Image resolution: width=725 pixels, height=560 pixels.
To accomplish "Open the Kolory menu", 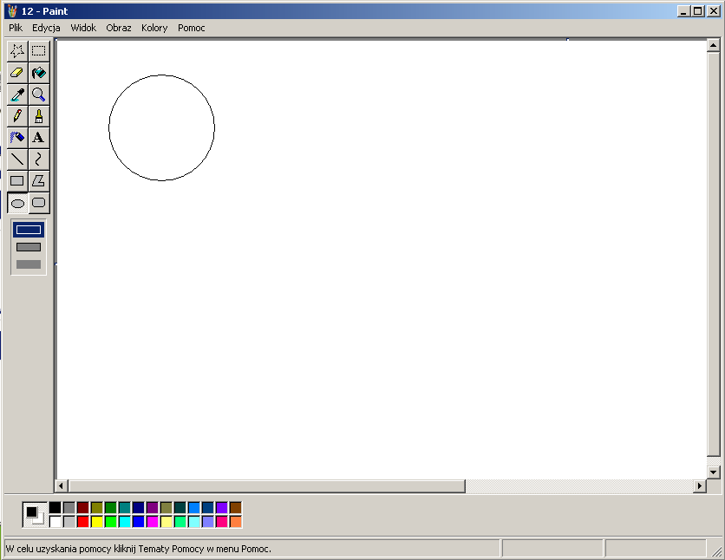I will 154,28.
